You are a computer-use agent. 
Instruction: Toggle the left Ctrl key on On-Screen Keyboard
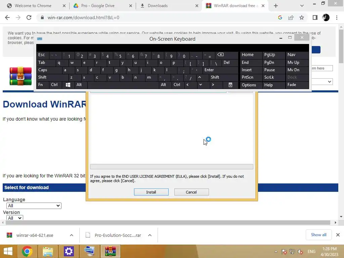pos(55,85)
